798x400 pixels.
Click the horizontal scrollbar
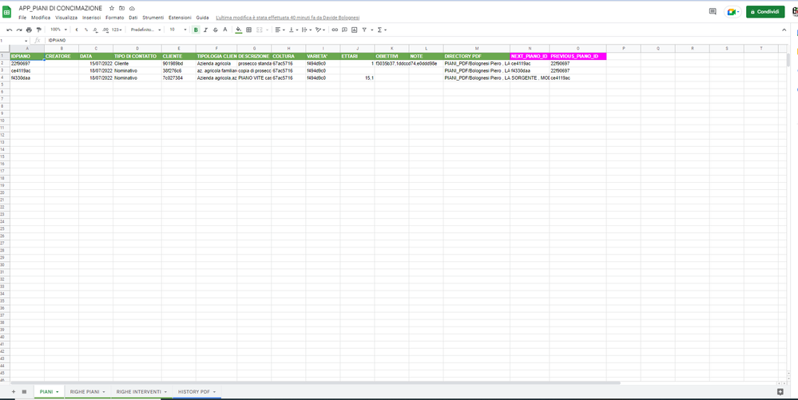point(316,382)
